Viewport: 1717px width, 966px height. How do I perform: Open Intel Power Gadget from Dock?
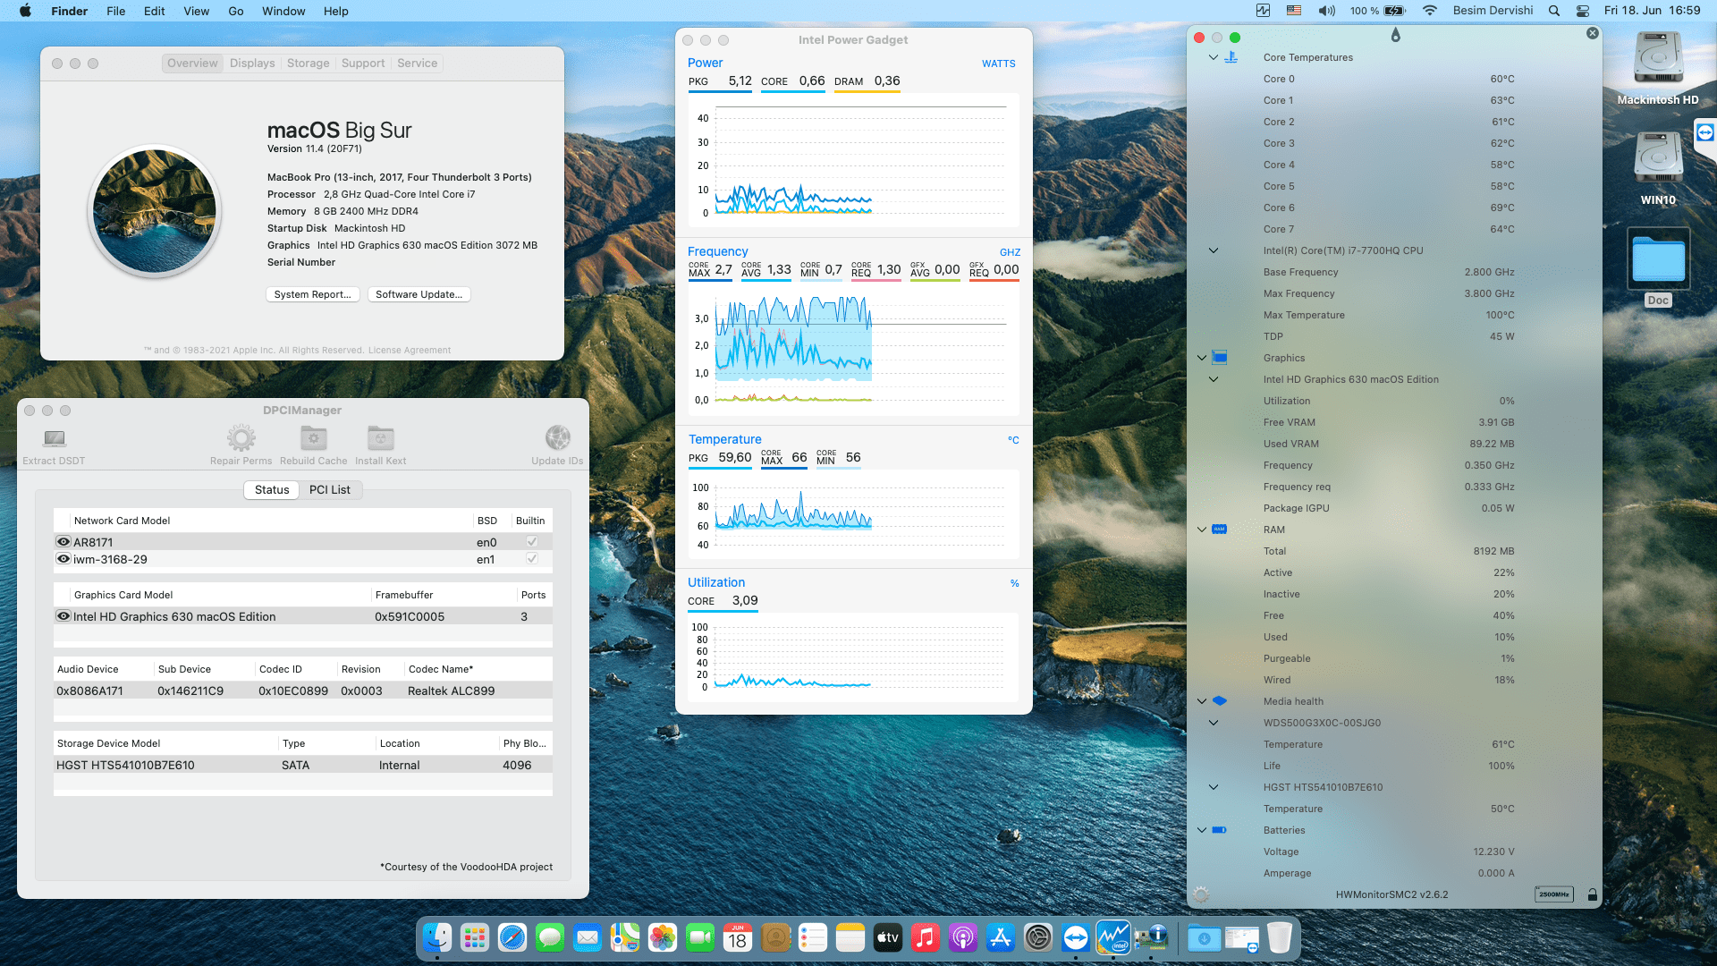point(1113,937)
